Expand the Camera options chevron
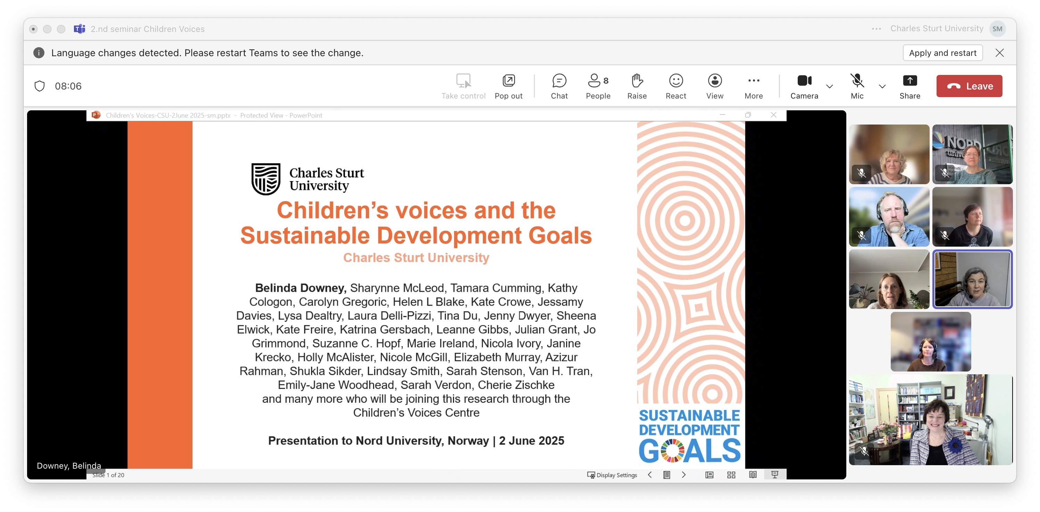This screenshot has height=512, width=1040. tap(829, 86)
